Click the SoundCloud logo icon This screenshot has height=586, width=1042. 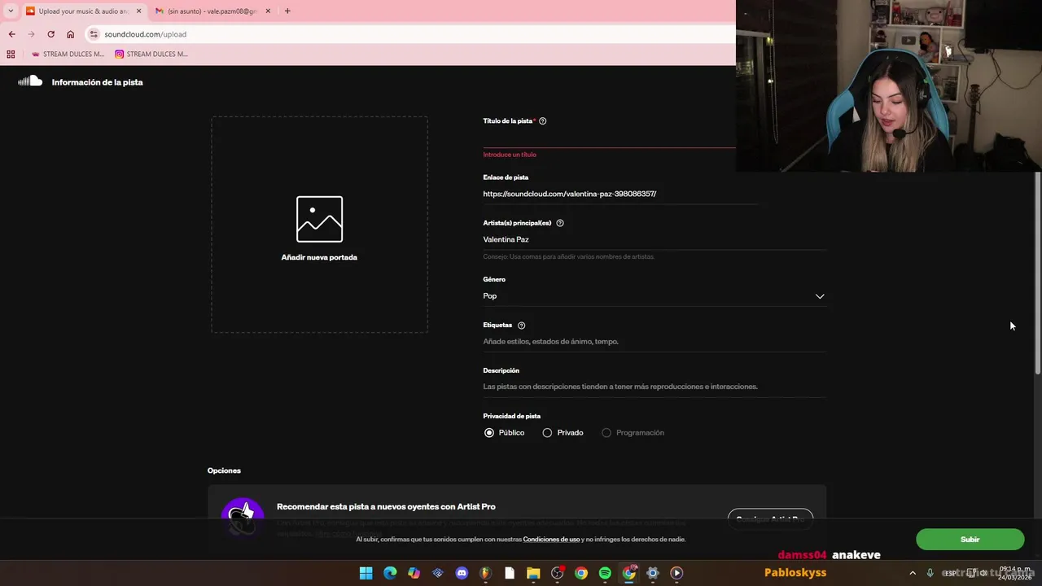(x=30, y=81)
